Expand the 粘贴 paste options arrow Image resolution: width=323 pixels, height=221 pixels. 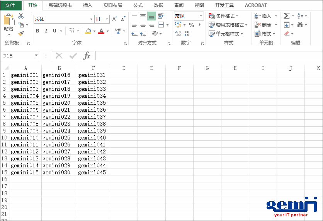click(x=9, y=34)
